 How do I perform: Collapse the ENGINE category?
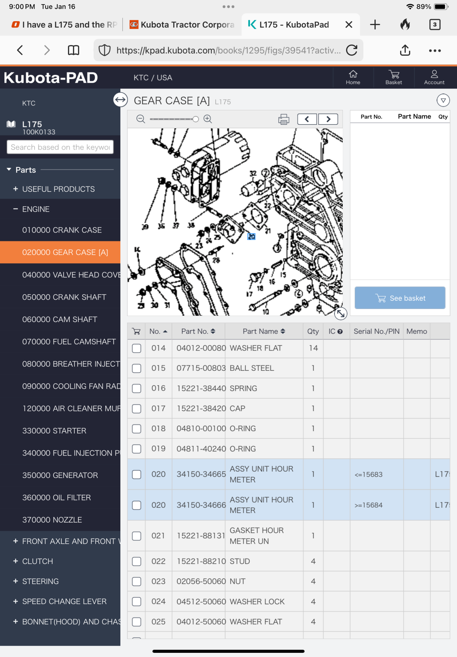(15, 209)
